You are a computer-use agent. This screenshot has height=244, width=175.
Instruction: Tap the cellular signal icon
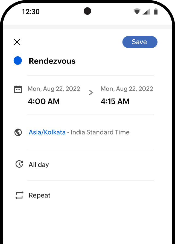(x=146, y=11)
